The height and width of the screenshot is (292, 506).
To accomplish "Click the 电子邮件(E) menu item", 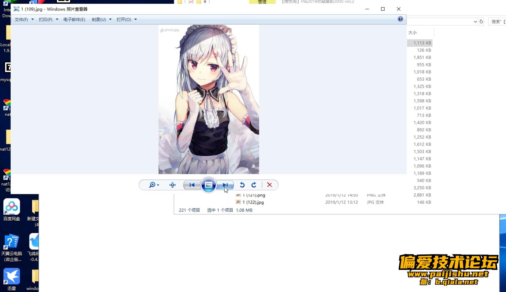I will [x=74, y=20].
